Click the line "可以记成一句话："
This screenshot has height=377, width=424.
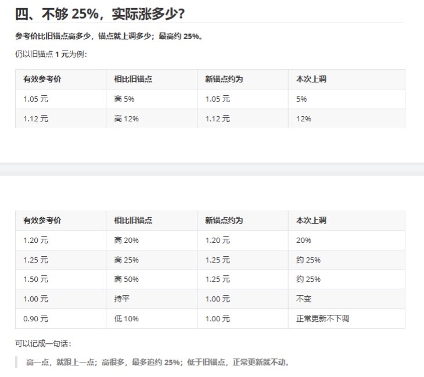tap(43, 343)
